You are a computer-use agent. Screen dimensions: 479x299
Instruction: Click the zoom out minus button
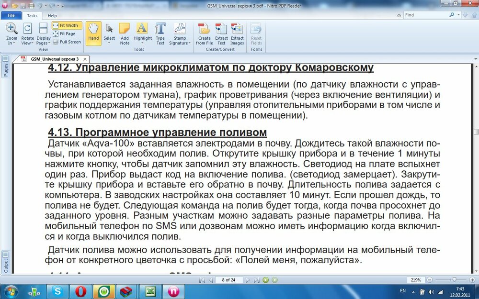pyautogui.click(x=430, y=280)
